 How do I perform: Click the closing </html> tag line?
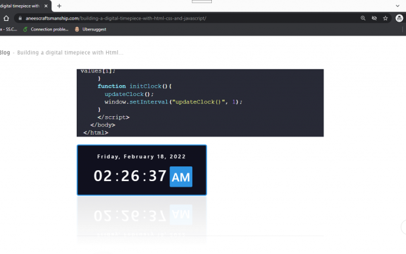pyautogui.click(x=96, y=133)
